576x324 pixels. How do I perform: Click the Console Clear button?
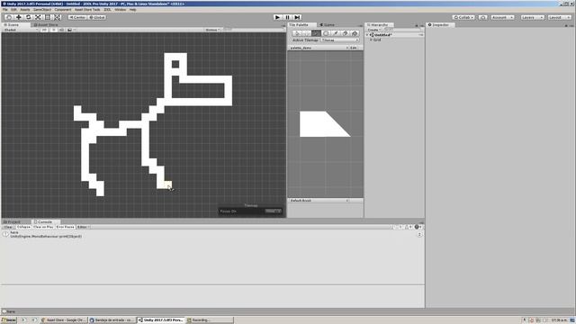pyautogui.click(x=8, y=227)
